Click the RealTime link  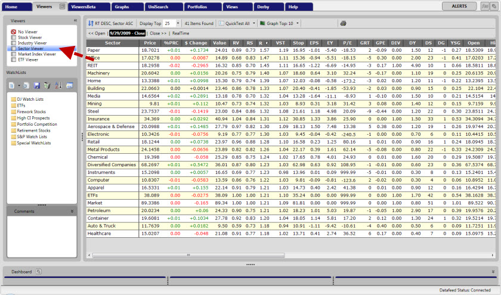pos(181,33)
